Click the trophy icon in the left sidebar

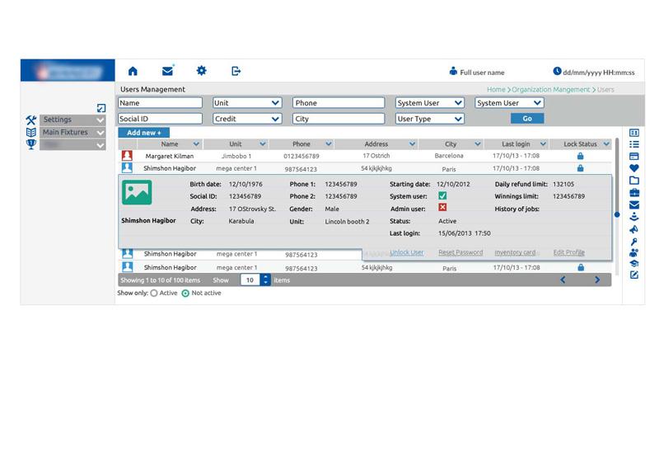[31, 144]
